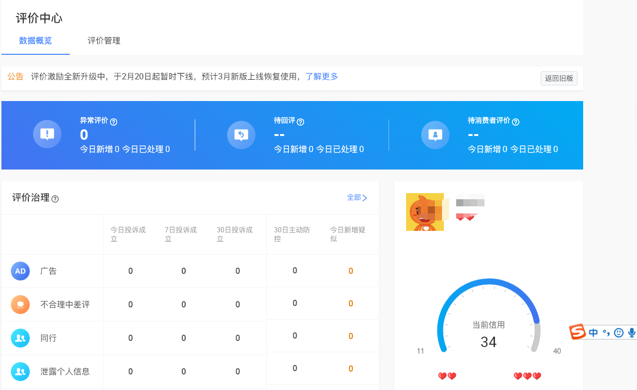Click 广告 row label
The height and width of the screenshot is (390, 637).
[x=49, y=271]
